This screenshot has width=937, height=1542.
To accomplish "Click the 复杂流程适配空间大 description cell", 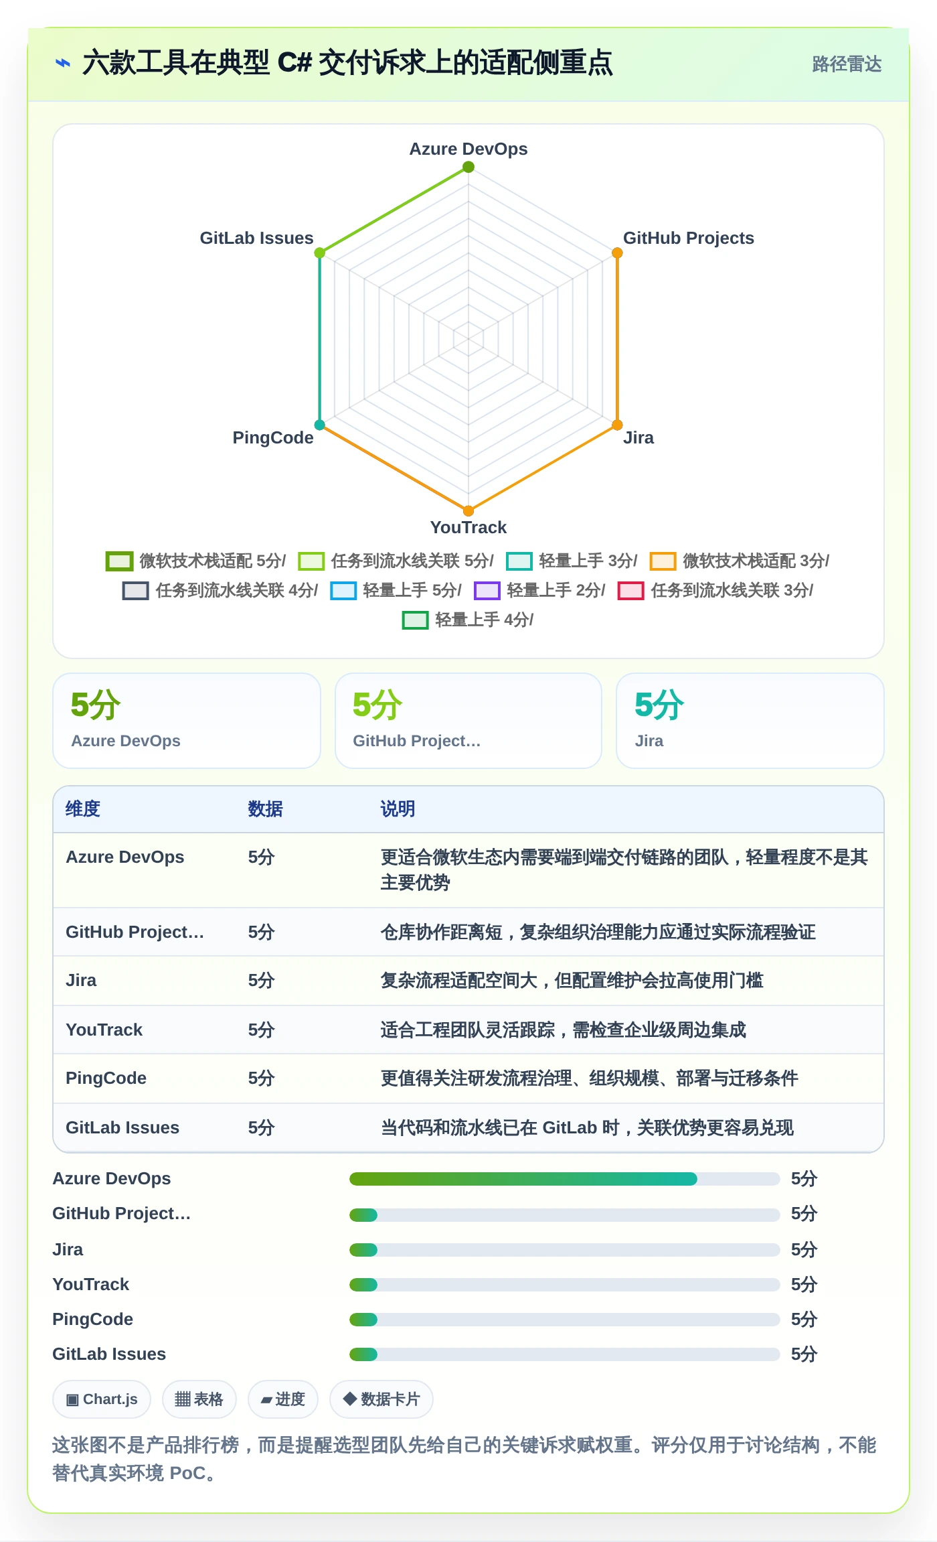I will click(x=572, y=981).
